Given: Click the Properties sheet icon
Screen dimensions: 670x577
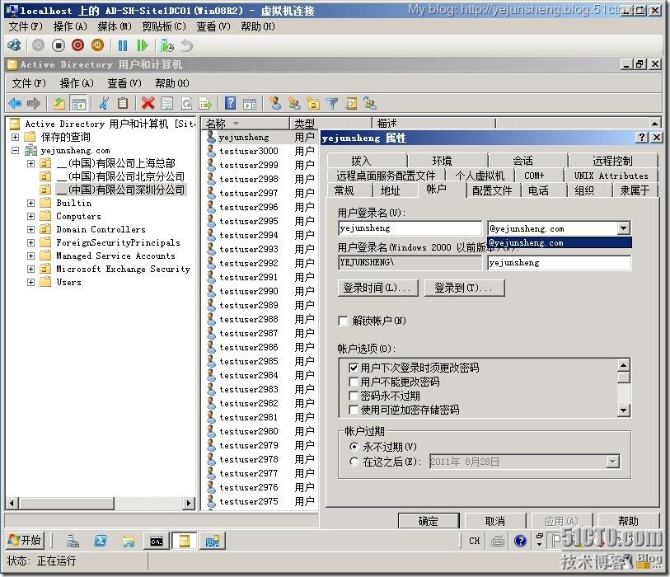Looking at the screenshot, I should (166, 103).
